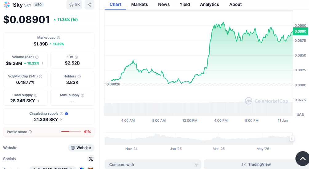Open the About tab
309x169 pixels.
click(x=235, y=5)
